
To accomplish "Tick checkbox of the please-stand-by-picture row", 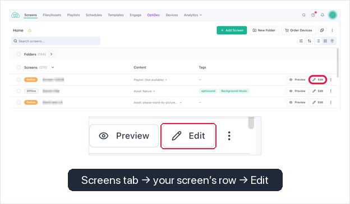I will pos(19,102).
